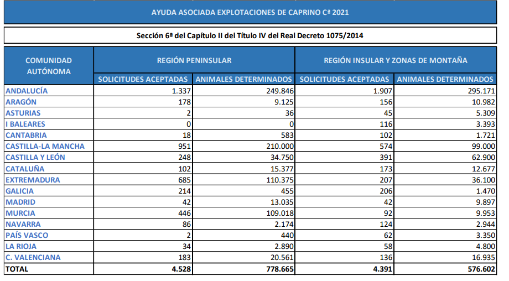The image size is (509, 281).
Task: Click the 'REGIÓN PENINSULAR' header
Action: click(x=194, y=60)
